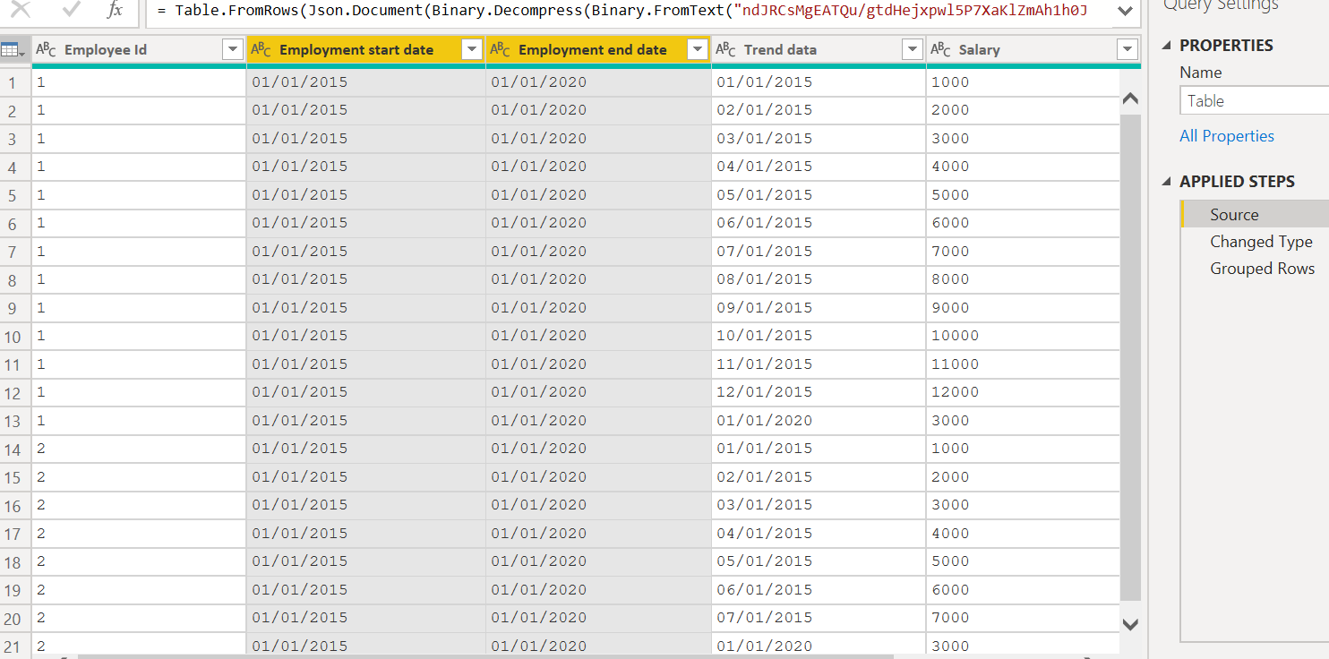
Task: Select the Employment start date column header
Action: pyautogui.click(x=366, y=50)
